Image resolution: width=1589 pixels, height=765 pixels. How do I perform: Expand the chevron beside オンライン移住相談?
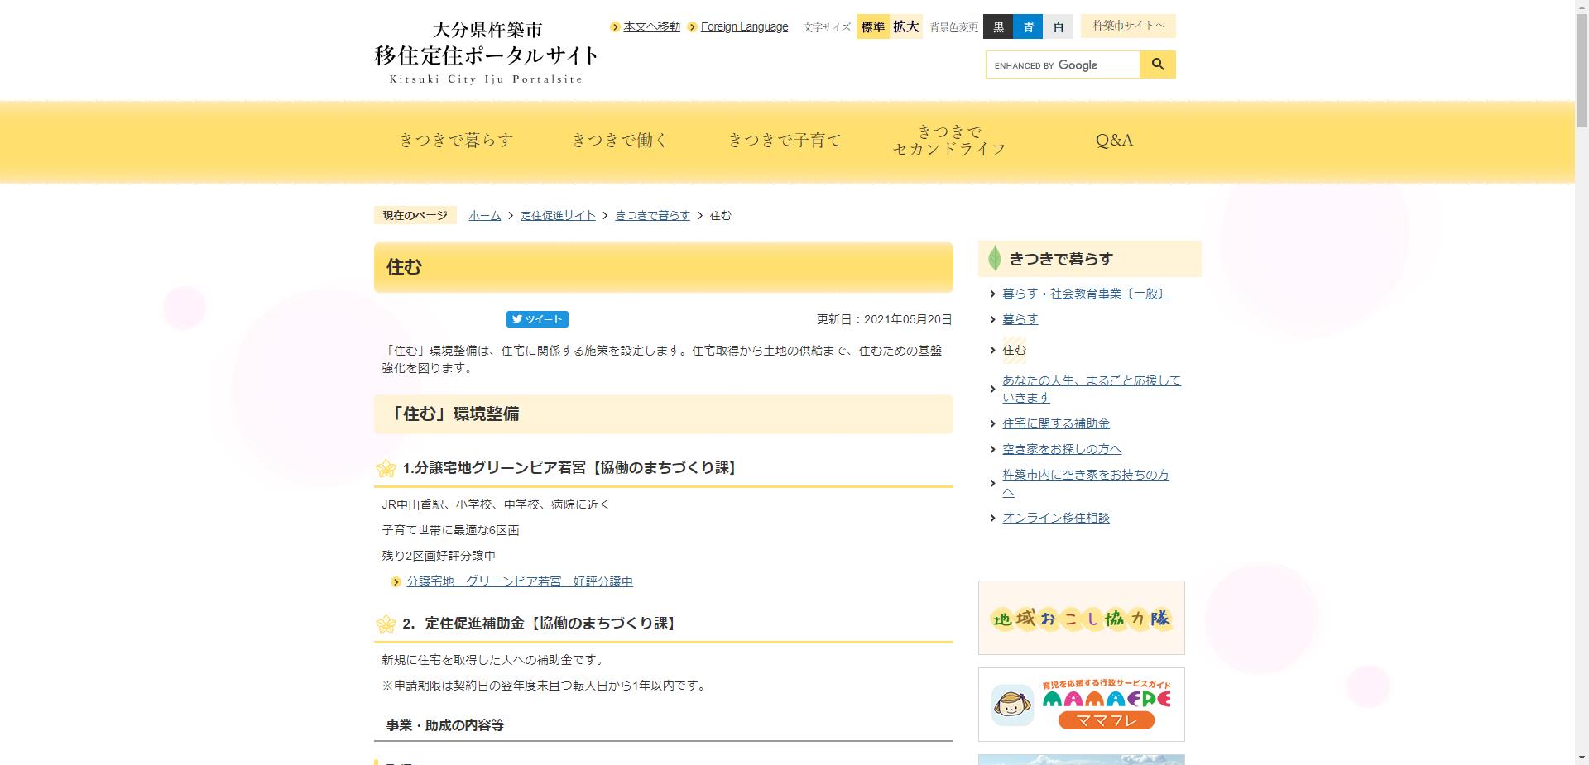[992, 518]
